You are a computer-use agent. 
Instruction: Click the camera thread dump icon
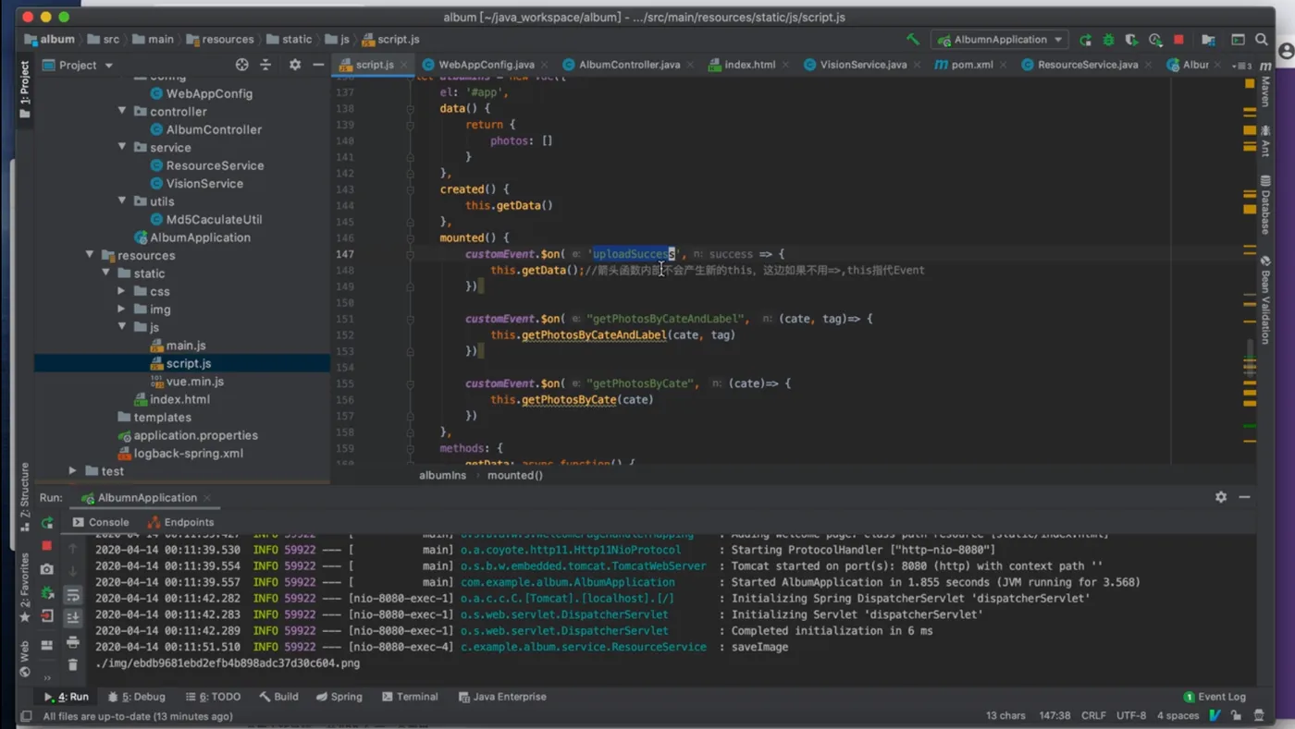[x=47, y=569]
